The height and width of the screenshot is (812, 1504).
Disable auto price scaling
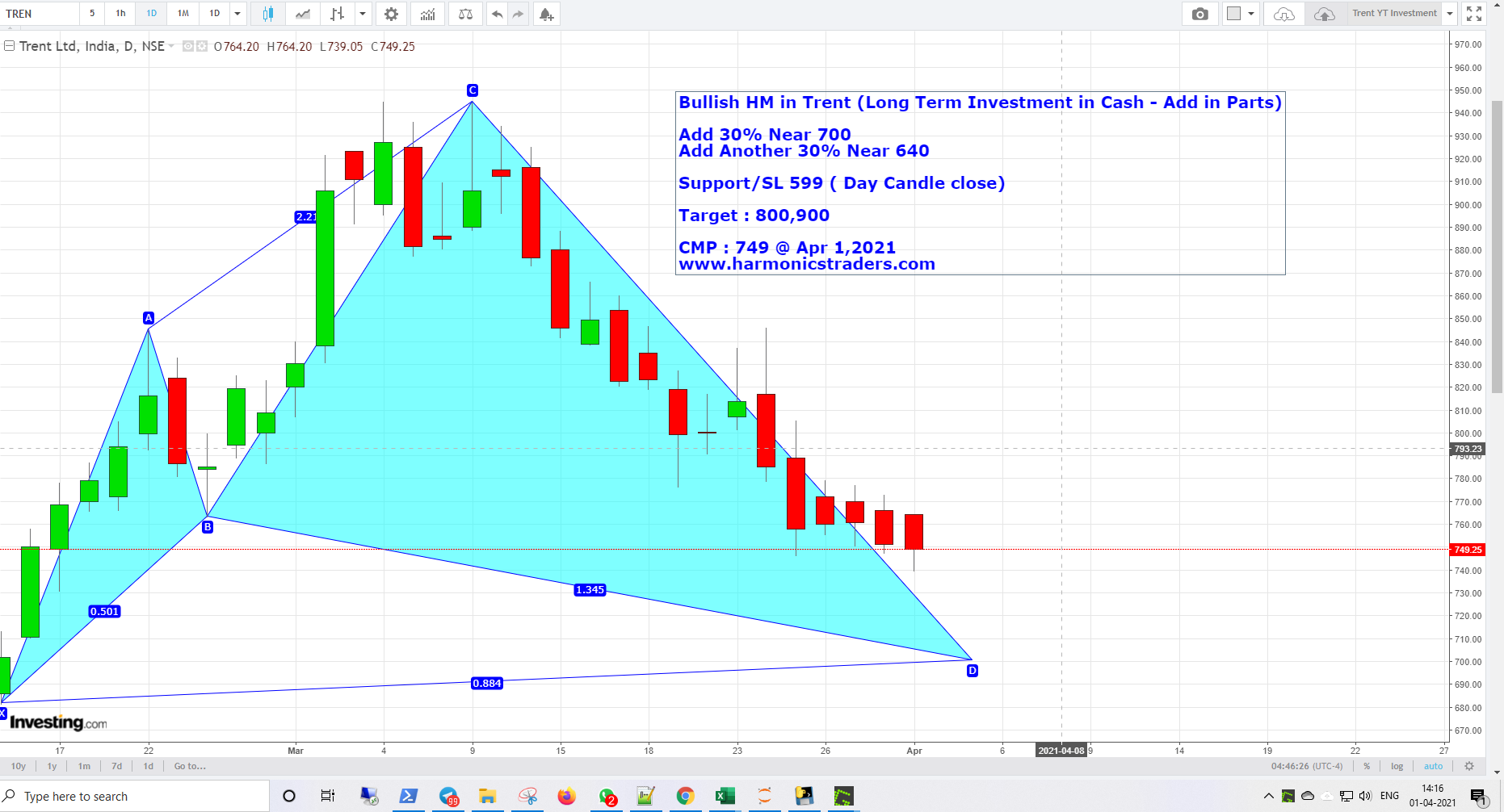tap(1434, 766)
